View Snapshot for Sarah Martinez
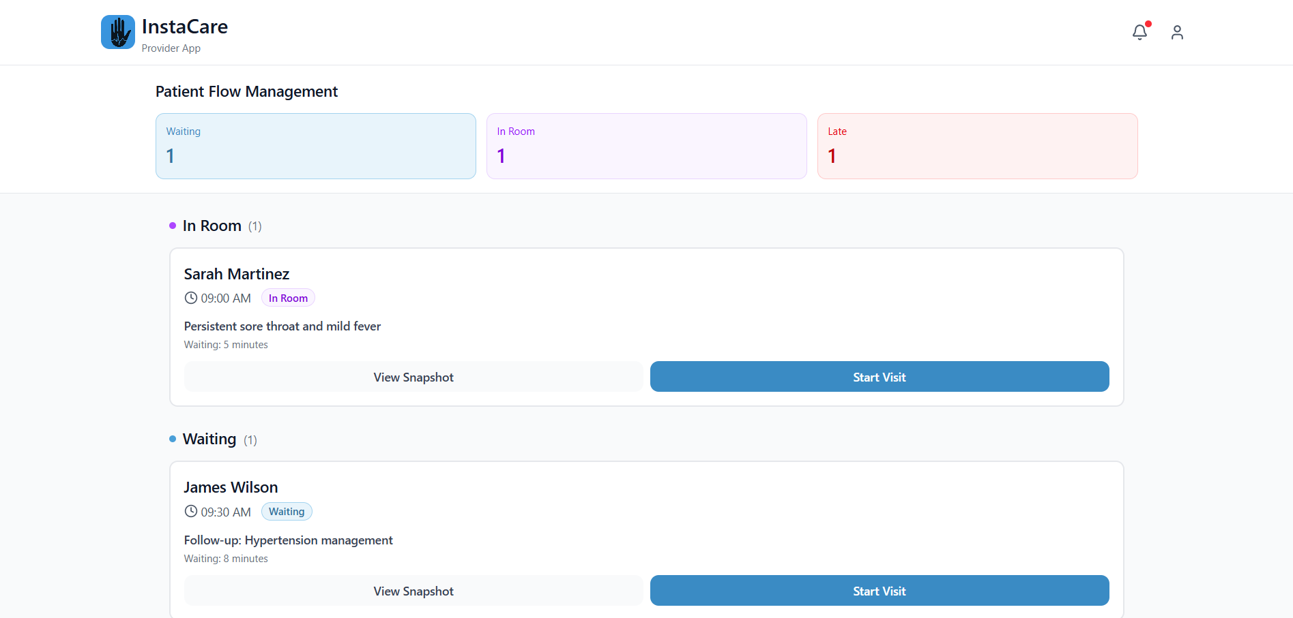 point(413,377)
